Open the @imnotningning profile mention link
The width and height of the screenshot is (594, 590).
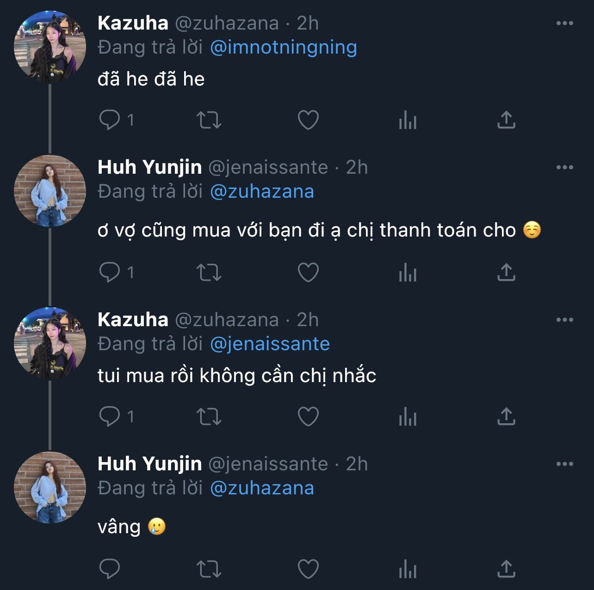point(283,48)
